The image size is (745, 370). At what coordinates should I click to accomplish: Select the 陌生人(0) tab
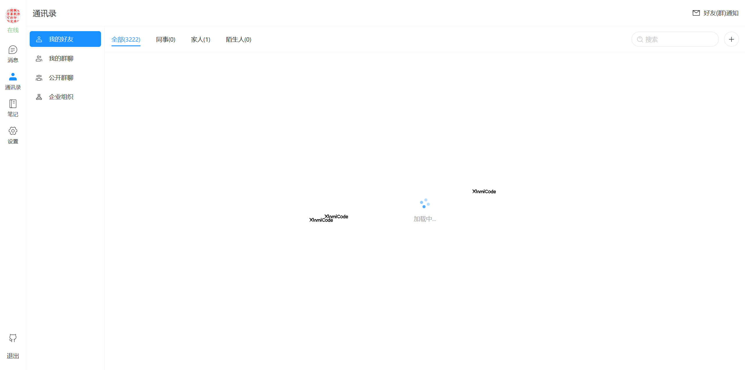click(x=238, y=39)
